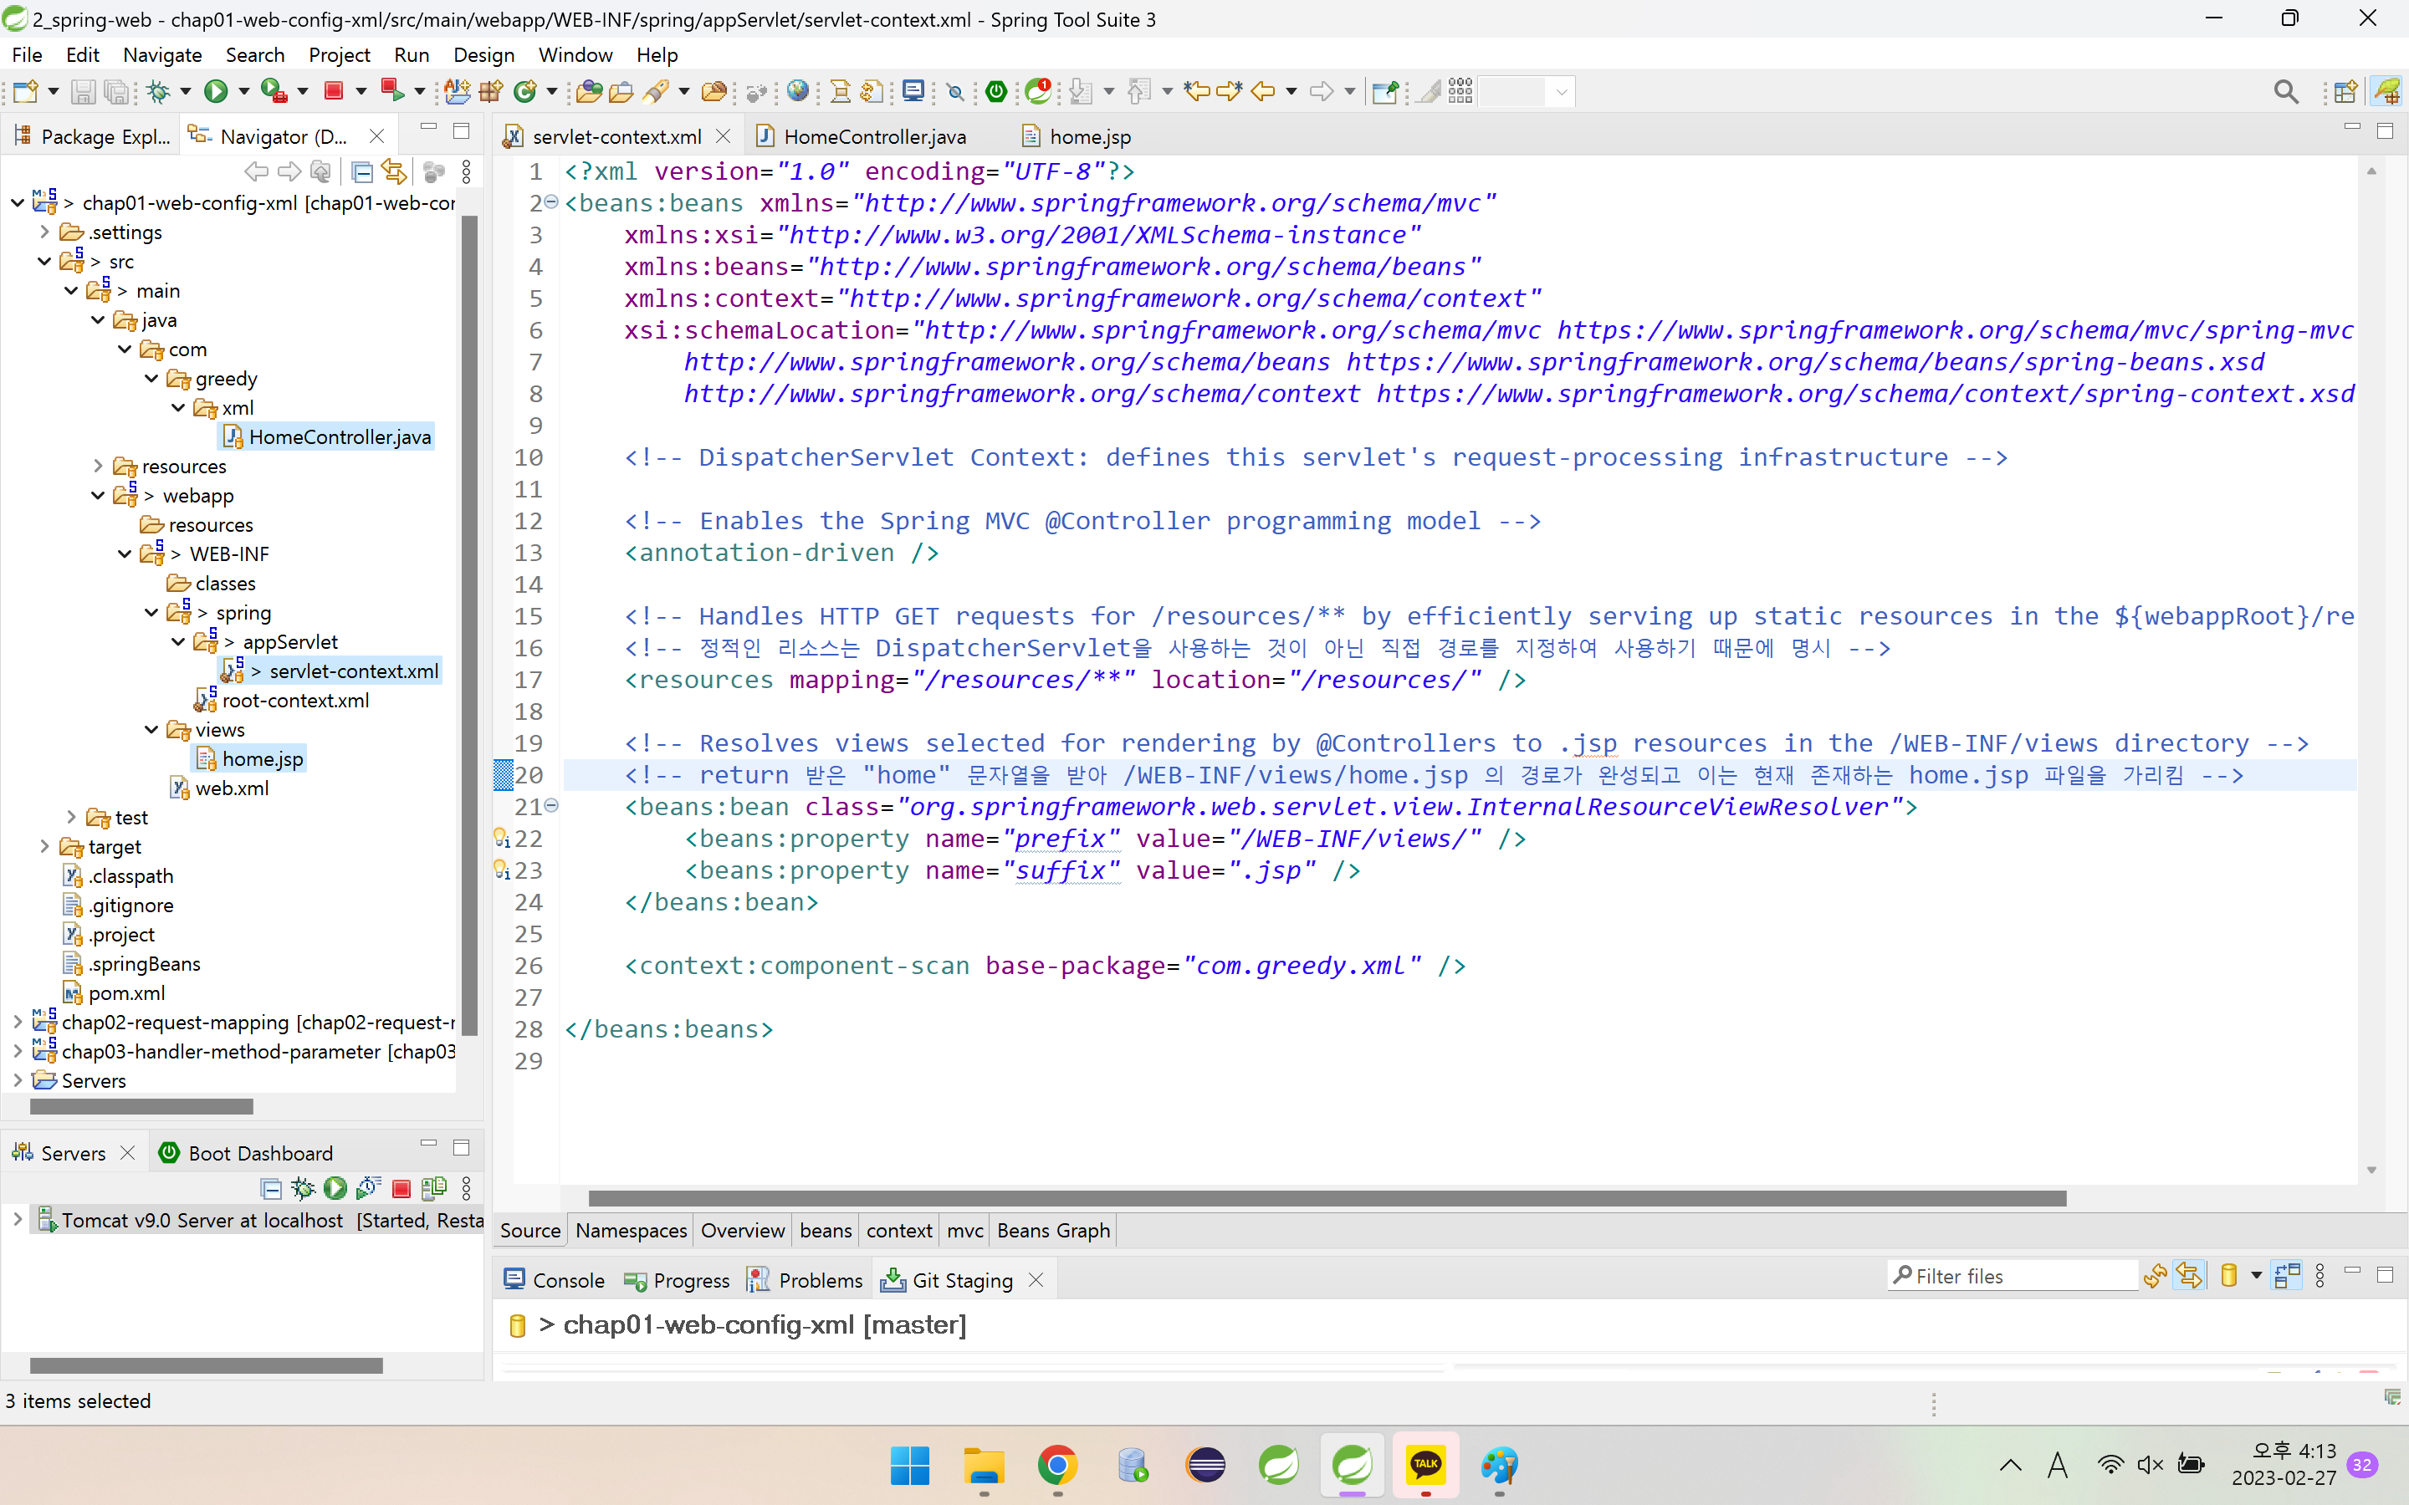Viewport: 2409px width, 1505px height.
Task: Click the Filter files input field
Action: coord(2013,1276)
